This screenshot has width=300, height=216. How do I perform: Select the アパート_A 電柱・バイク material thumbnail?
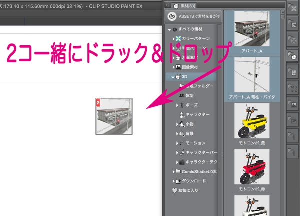coord(252,75)
